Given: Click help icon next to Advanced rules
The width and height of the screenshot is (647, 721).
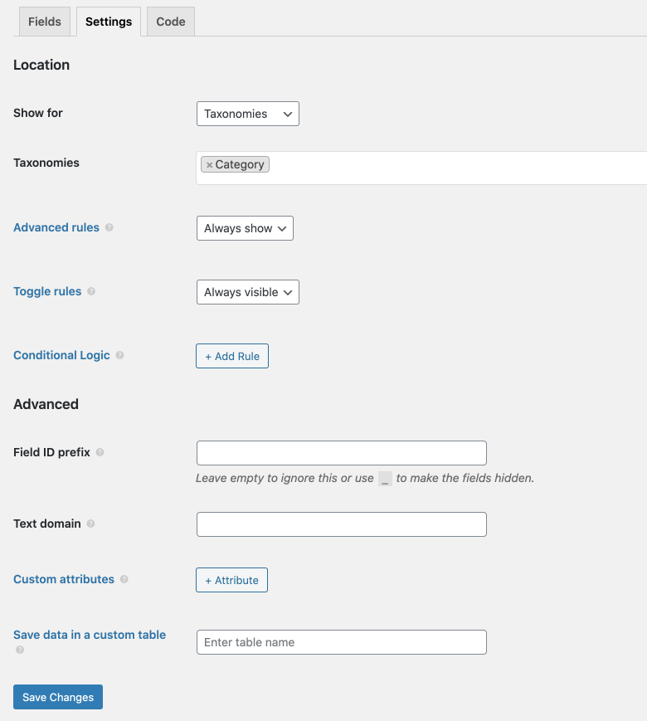Looking at the screenshot, I should [x=109, y=227].
